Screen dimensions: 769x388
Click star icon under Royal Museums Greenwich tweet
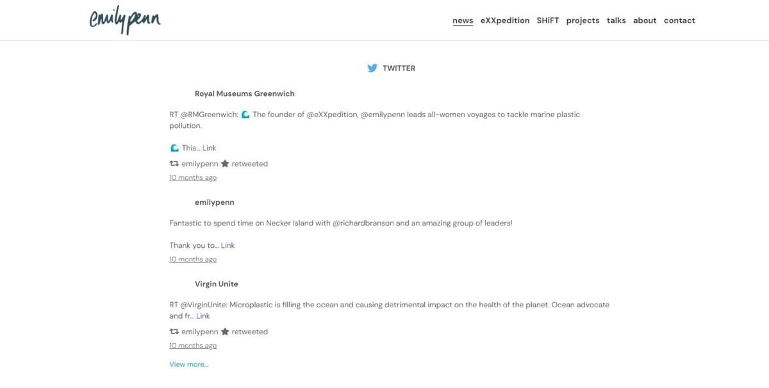[x=225, y=164]
